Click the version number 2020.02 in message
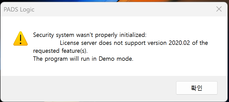229x102 pixels. [x=179, y=43]
